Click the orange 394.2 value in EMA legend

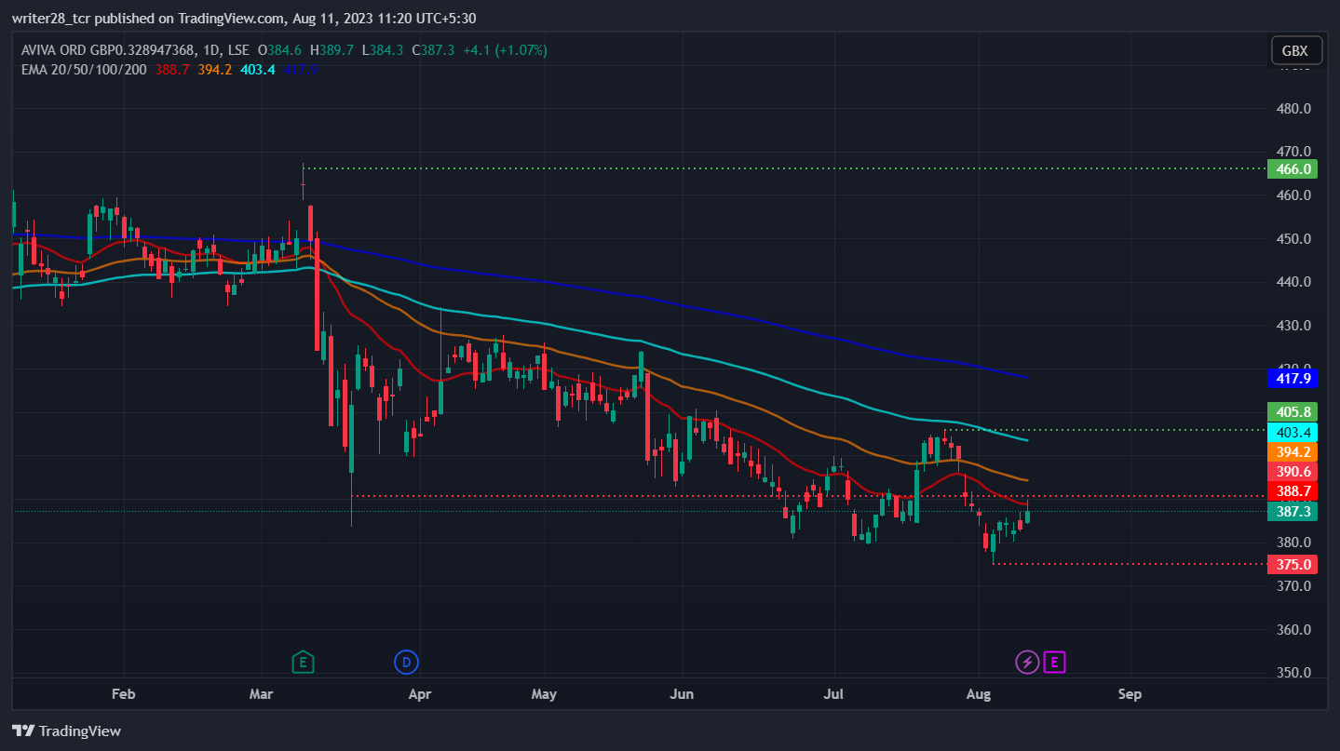pos(216,69)
